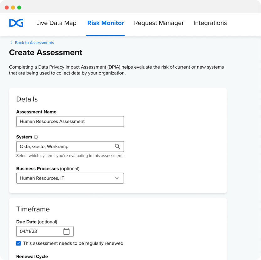261x260 pixels.
Task: Open the calendar picker icon for Due Date
Action: 67,231
